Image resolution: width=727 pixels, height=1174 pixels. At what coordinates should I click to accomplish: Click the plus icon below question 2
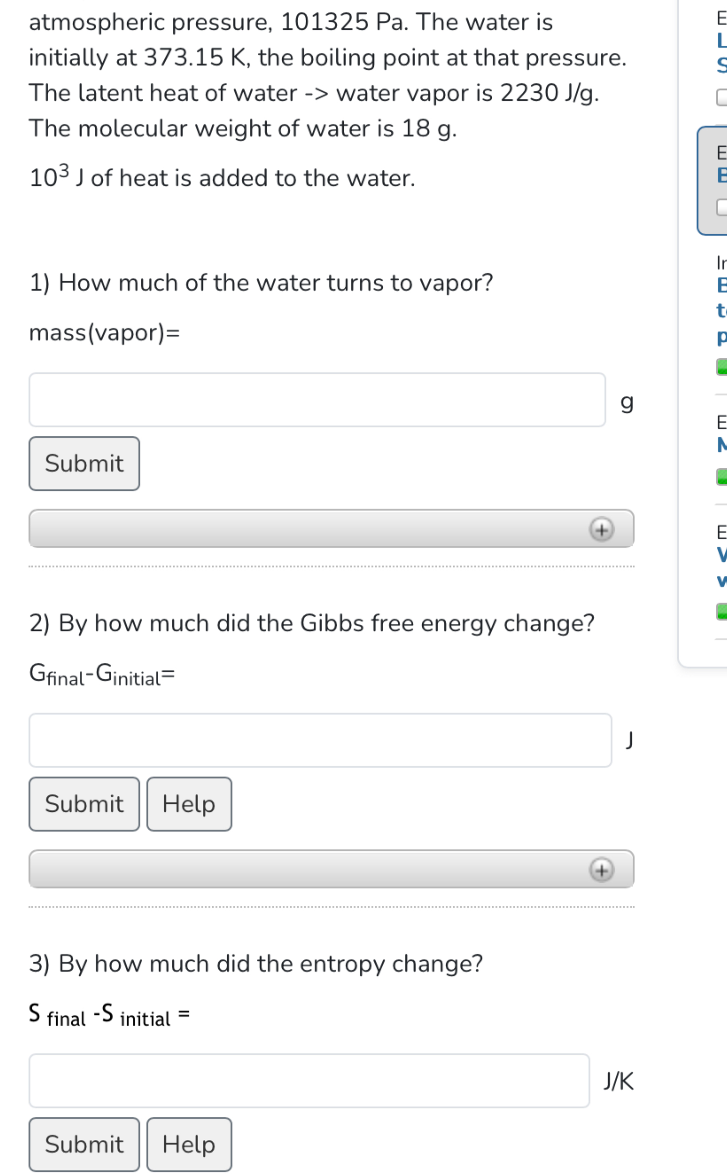coord(602,870)
